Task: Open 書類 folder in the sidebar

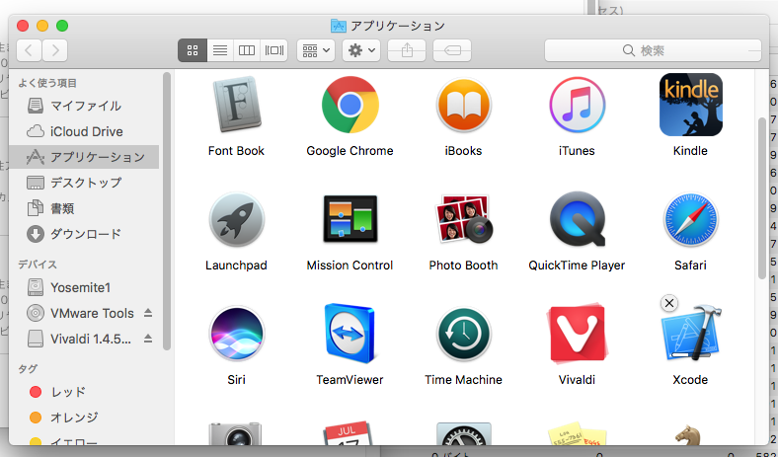Action: click(x=84, y=208)
